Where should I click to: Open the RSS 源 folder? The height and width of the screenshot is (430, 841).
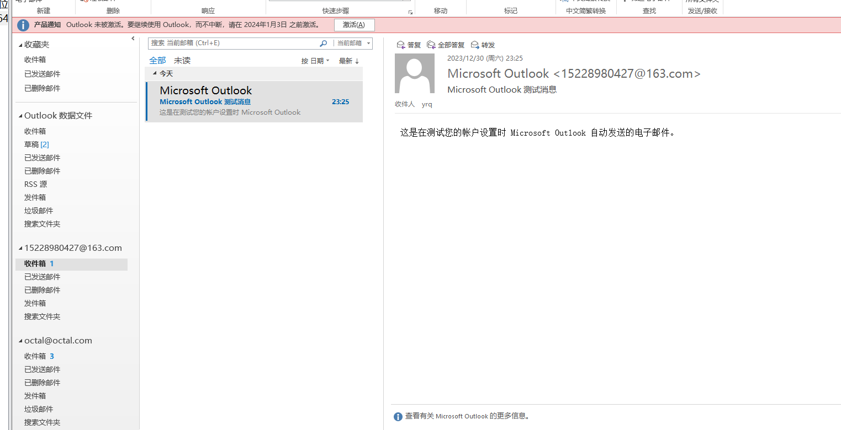coord(35,184)
